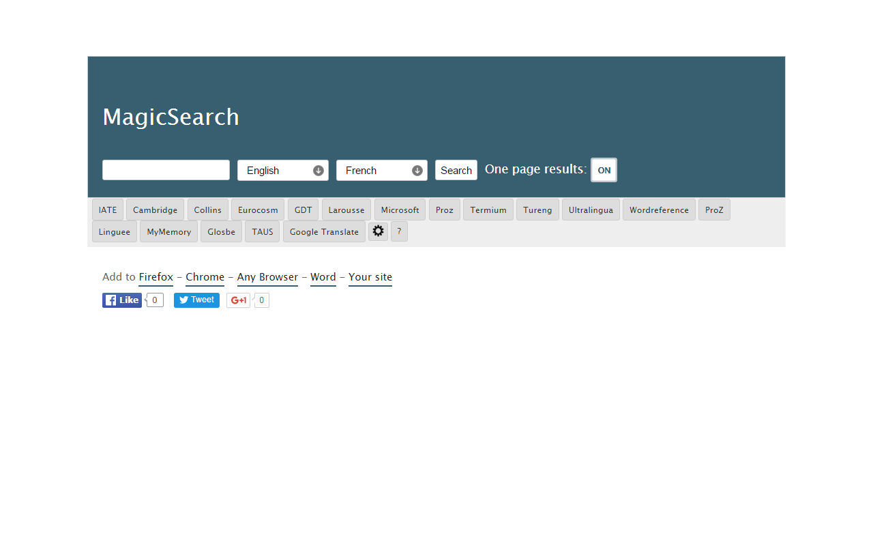Screen dimensions: 873x546
Task: Click the Facebook Like button
Action: [x=121, y=300]
